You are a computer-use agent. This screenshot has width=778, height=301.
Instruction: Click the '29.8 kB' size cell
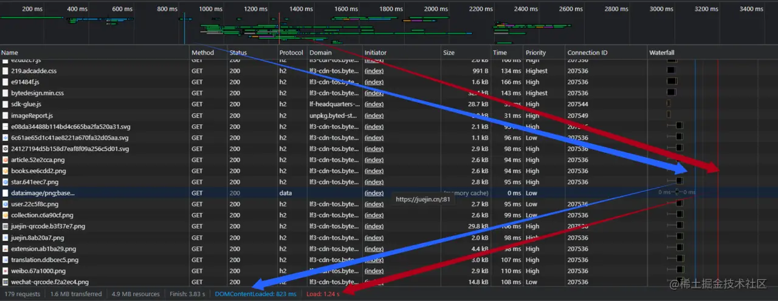[x=478, y=226]
